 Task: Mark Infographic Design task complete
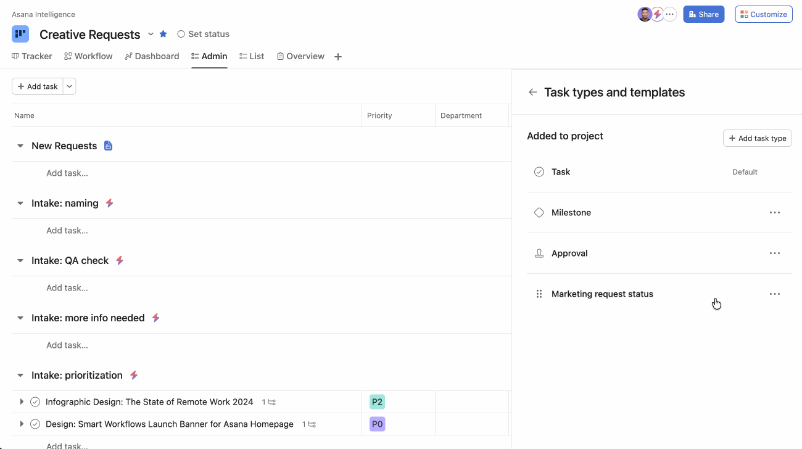point(35,402)
